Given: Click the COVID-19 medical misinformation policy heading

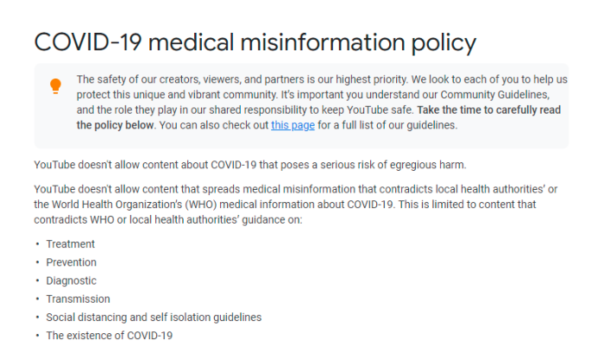Looking at the screenshot, I should (255, 42).
